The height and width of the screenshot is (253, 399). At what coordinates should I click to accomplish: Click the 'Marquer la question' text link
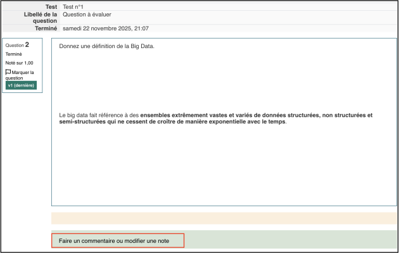[22, 75]
